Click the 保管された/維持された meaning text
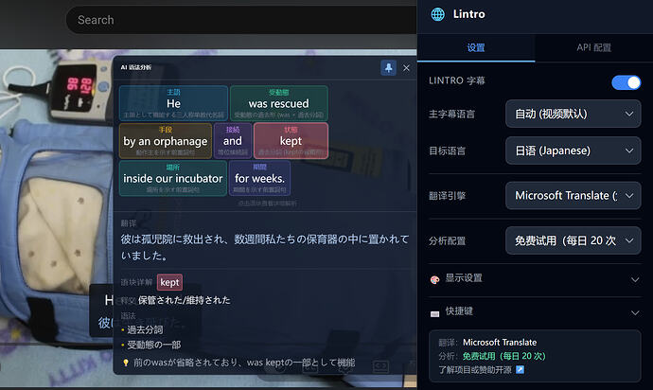 (x=185, y=300)
